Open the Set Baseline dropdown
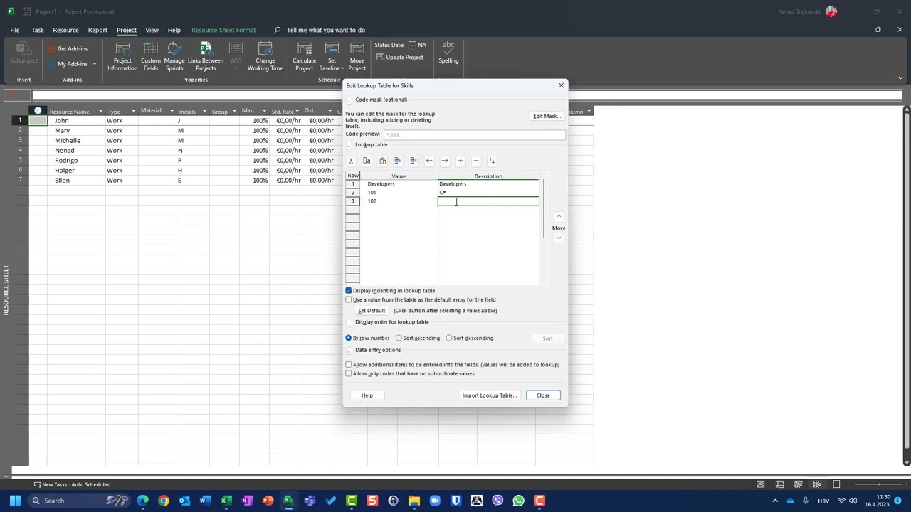911x512 pixels. (x=332, y=57)
